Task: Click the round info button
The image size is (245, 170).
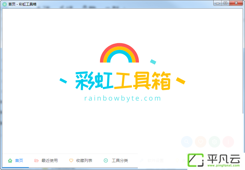Action: (228, 142)
